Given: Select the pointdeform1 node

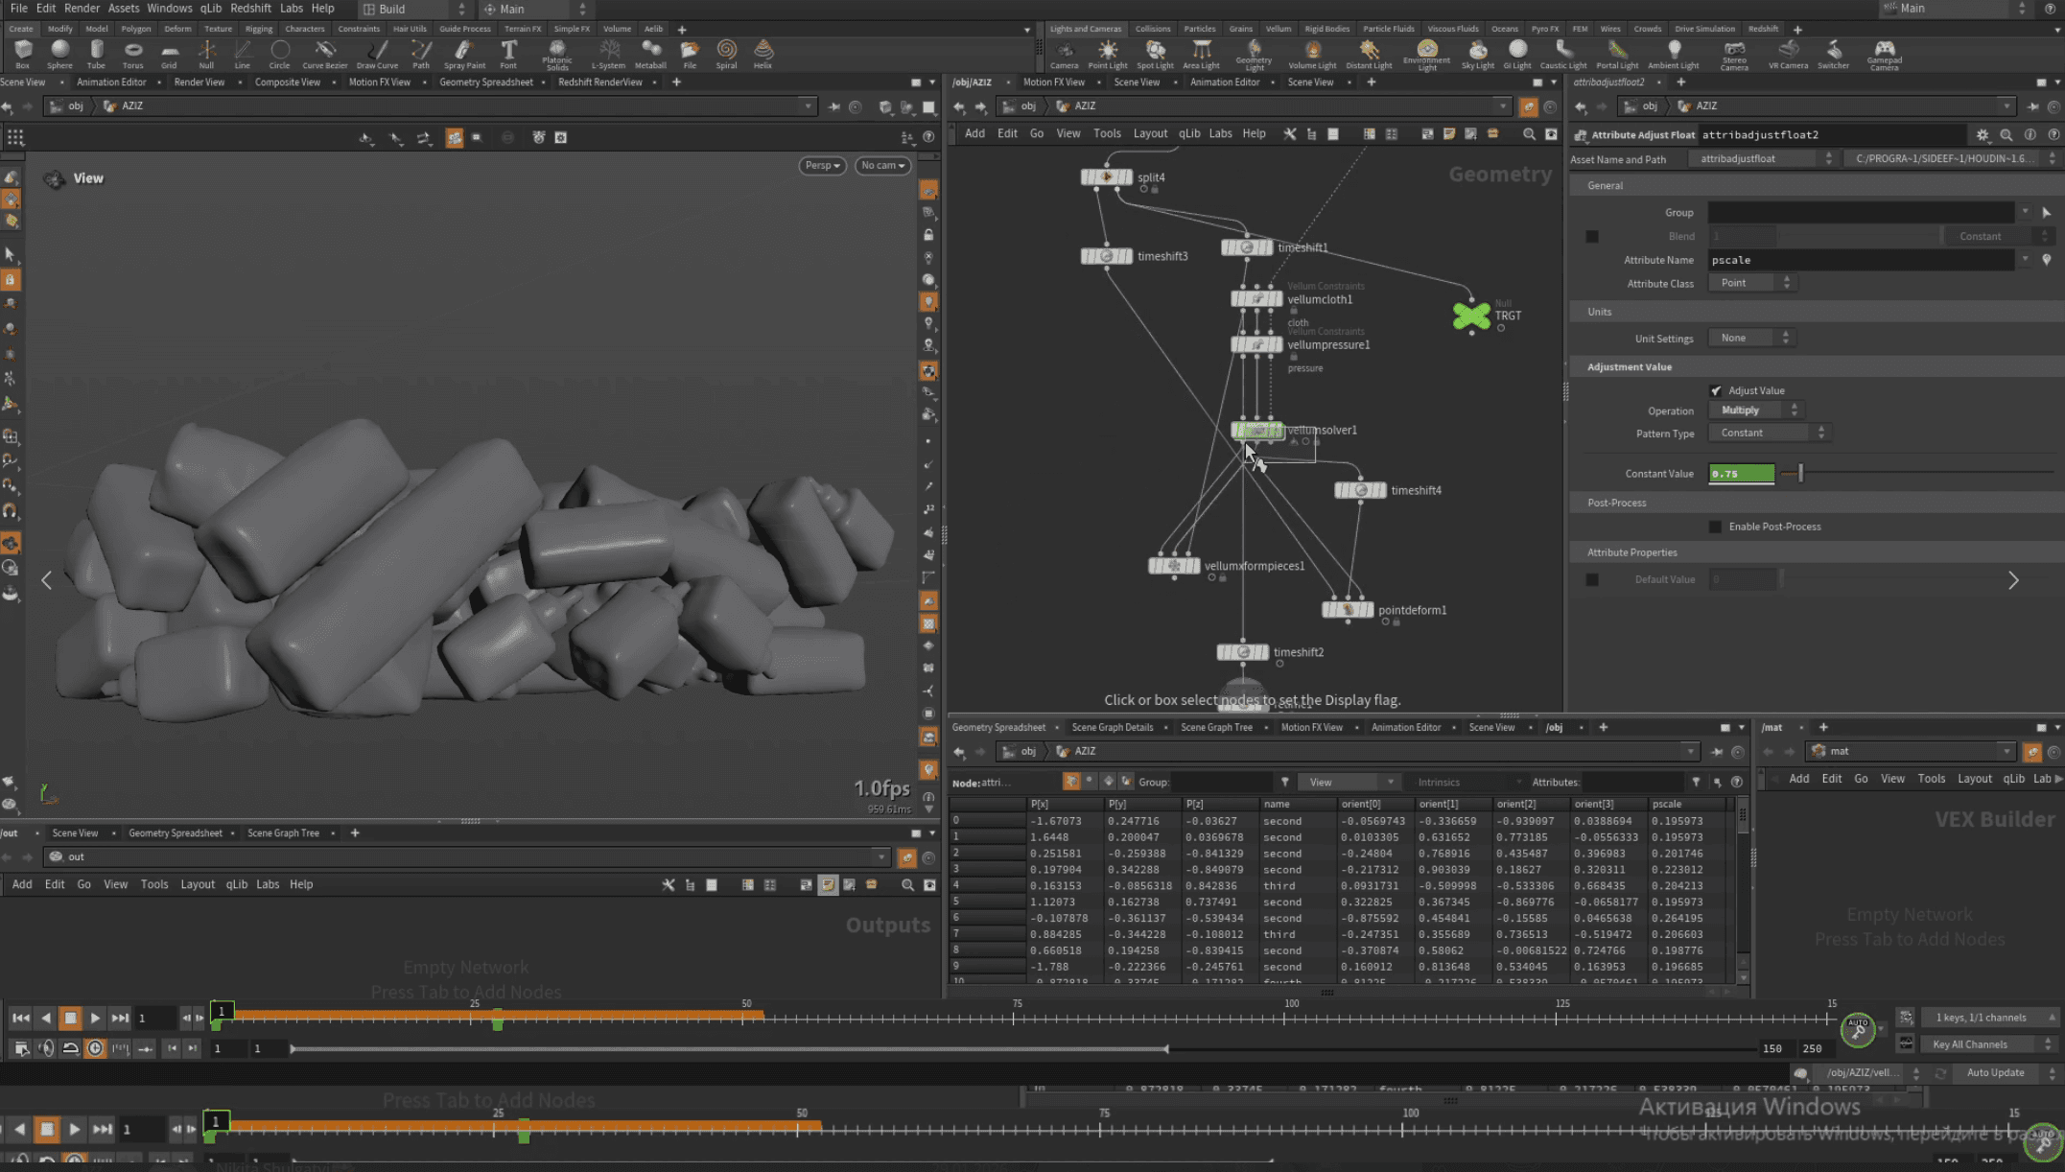Looking at the screenshot, I should 1348,610.
